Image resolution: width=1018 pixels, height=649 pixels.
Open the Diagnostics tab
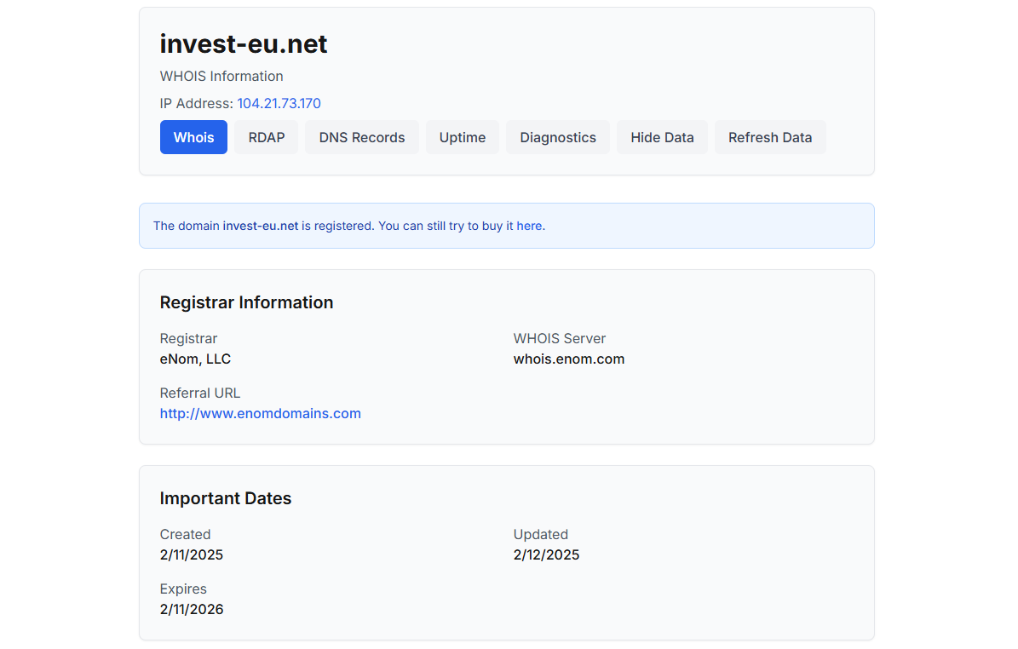tap(558, 137)
